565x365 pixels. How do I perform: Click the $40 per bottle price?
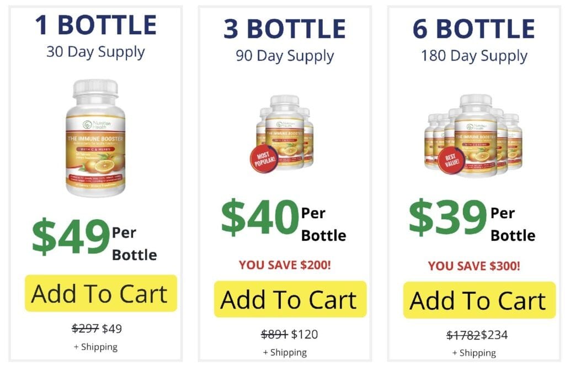click(x=284, y=219)
